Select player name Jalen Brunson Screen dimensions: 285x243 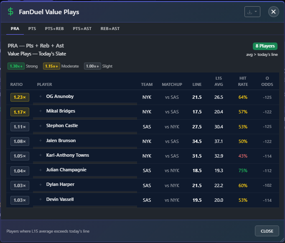[61, 140]
